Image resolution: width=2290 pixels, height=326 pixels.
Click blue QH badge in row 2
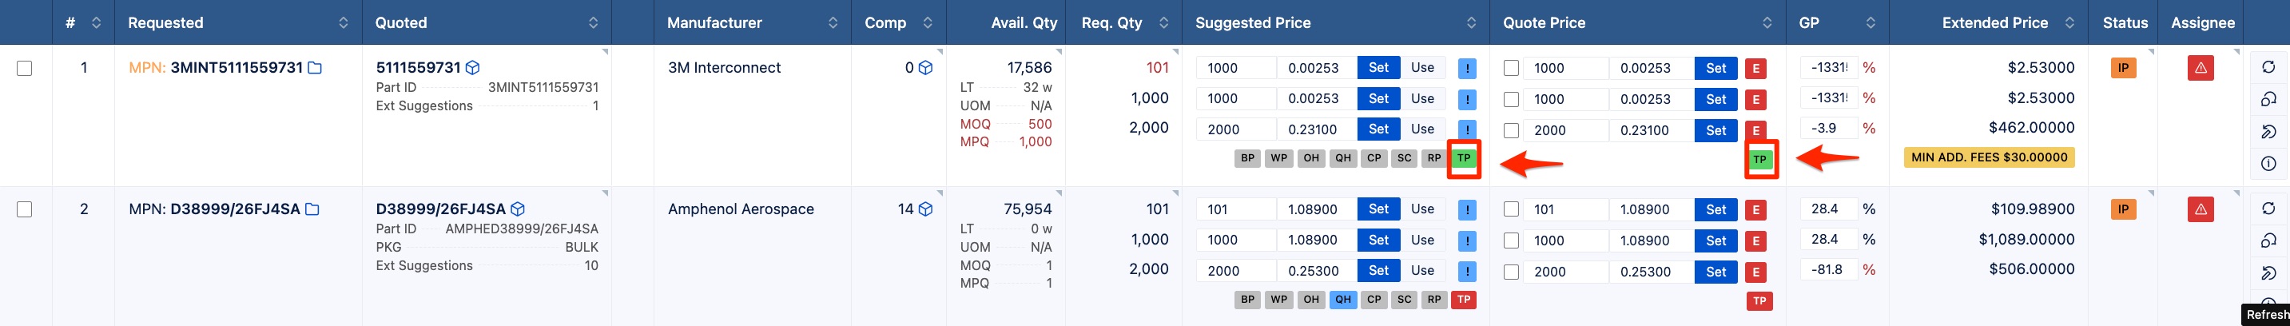tap(1342, 300)
